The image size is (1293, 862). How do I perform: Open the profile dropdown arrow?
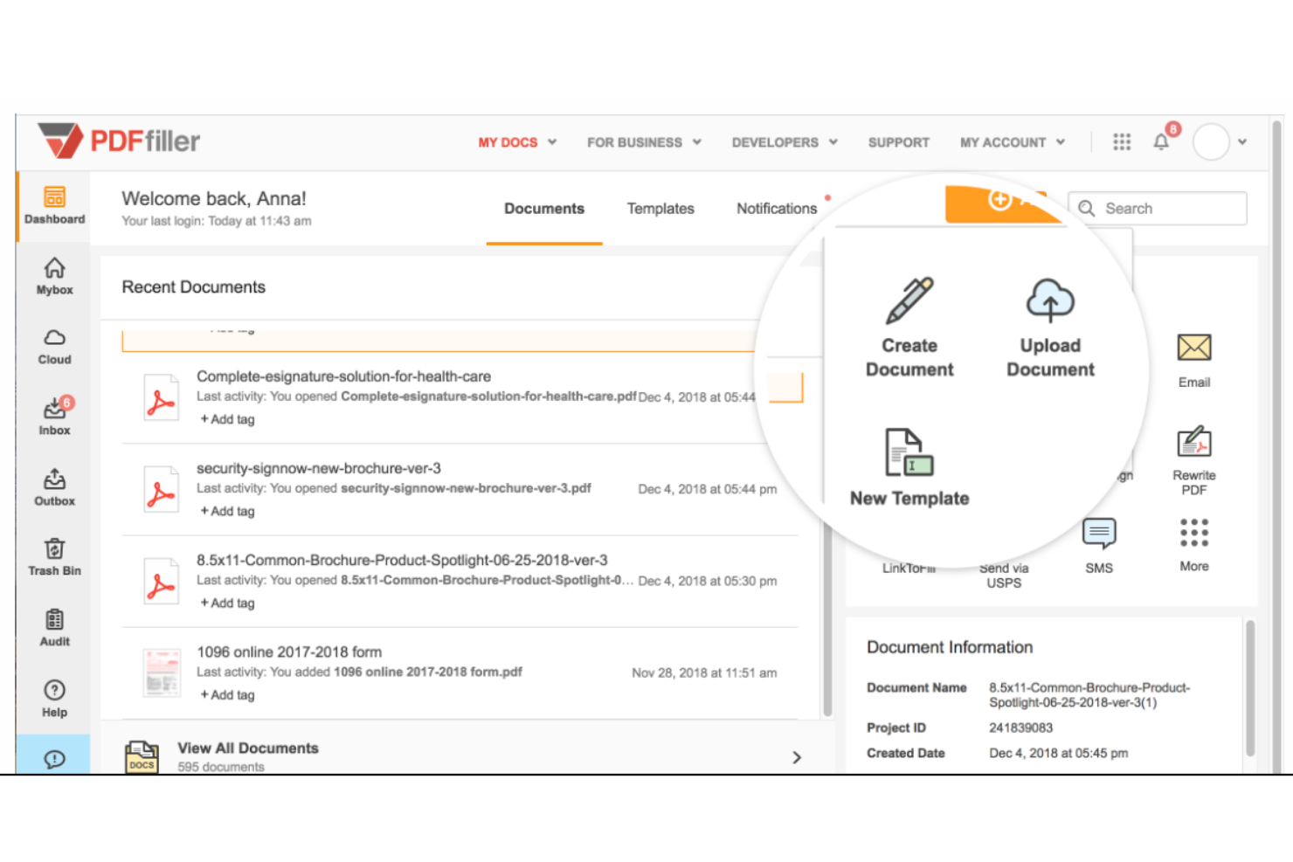pyautogui.click(x=1242, y=142)
